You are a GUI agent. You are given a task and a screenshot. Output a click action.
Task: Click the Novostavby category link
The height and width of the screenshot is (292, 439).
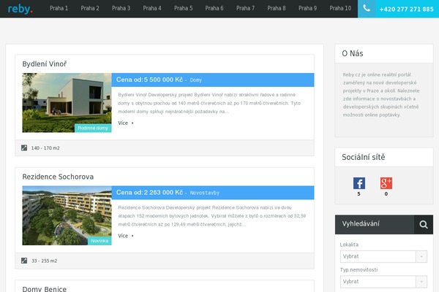click(x=205, y=193)
